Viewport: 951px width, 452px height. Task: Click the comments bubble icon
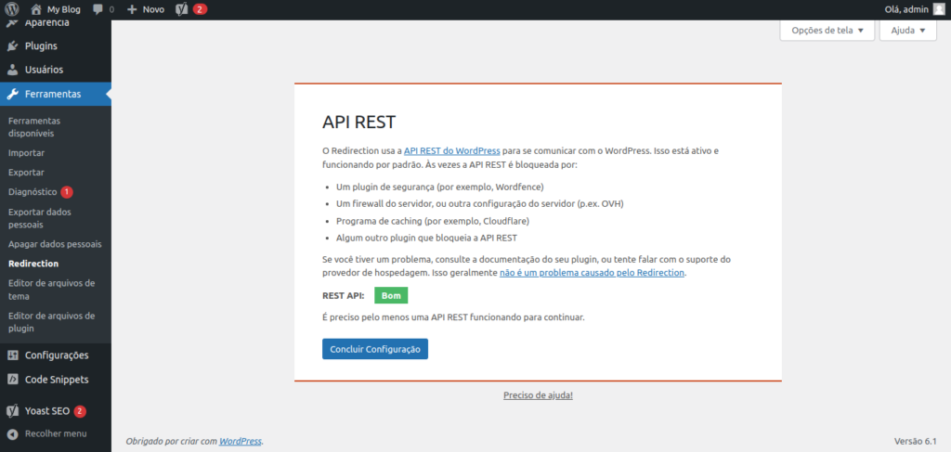click(x=98, y=9)
